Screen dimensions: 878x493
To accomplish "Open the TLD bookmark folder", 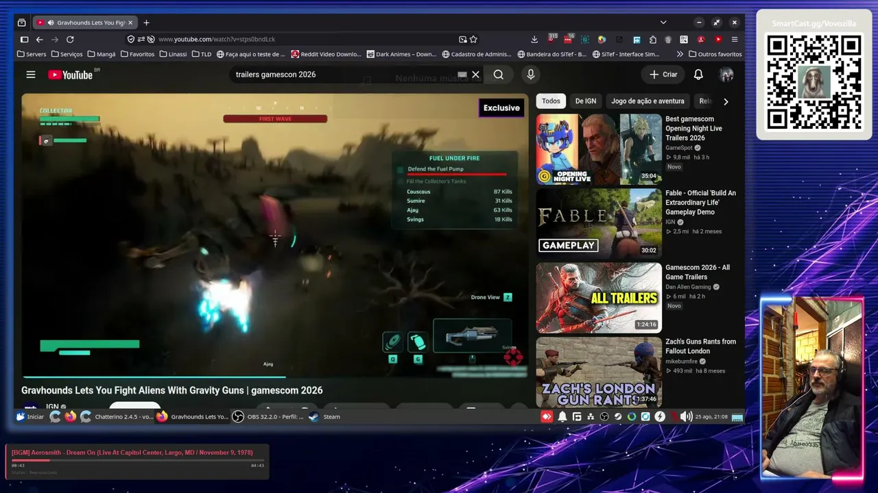I will pos(202,54).
